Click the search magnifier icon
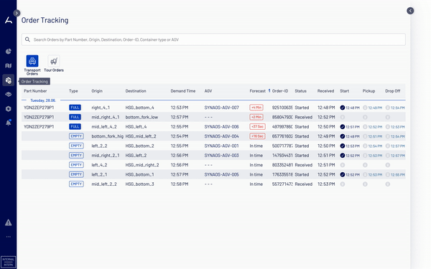The image size is (431, 269). pyautogui.click(x=27, y=39)
